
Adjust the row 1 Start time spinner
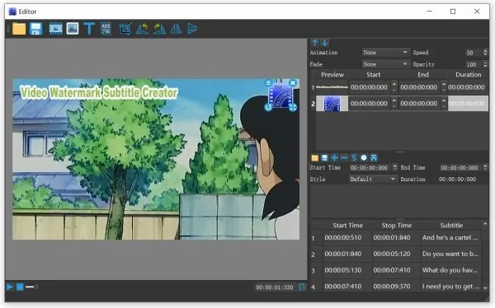coord(394,87)
